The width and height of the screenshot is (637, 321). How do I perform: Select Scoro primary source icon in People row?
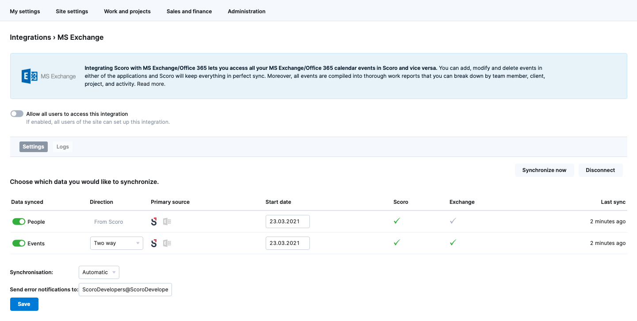(x=154, y=222)
